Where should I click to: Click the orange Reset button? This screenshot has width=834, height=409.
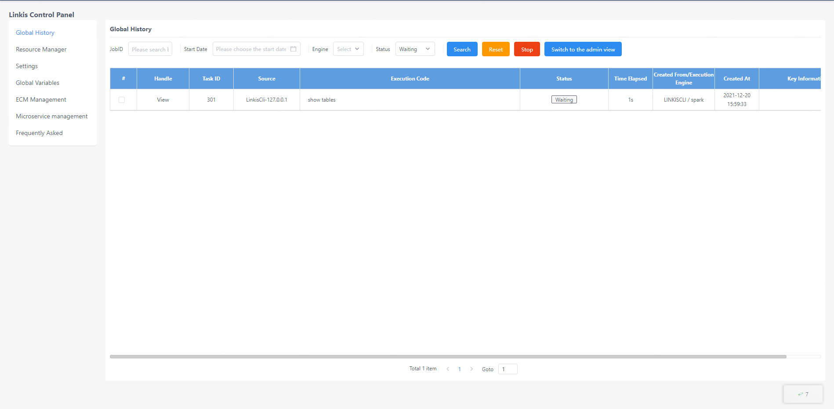[x=496, y=49]
